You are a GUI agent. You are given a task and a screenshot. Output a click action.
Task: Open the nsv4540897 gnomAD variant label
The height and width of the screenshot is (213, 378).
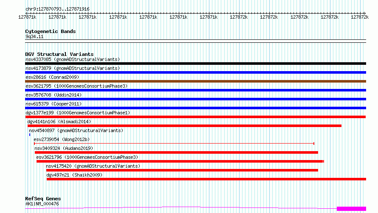click(x=76, y=130)
